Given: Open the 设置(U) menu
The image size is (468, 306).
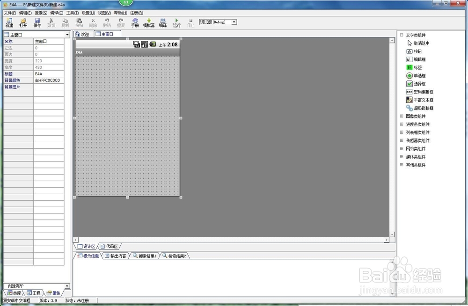Looking at the screenshot, I should pyautogui.click(x=88, y=13).
